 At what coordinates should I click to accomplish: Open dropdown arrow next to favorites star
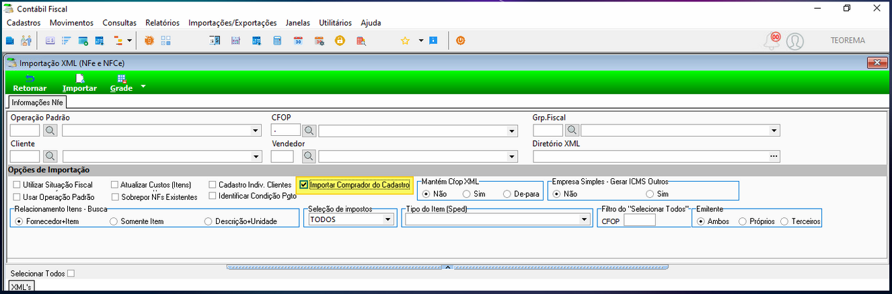(421, 40)
